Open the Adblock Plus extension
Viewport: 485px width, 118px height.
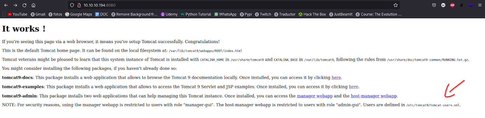[452, 5]
